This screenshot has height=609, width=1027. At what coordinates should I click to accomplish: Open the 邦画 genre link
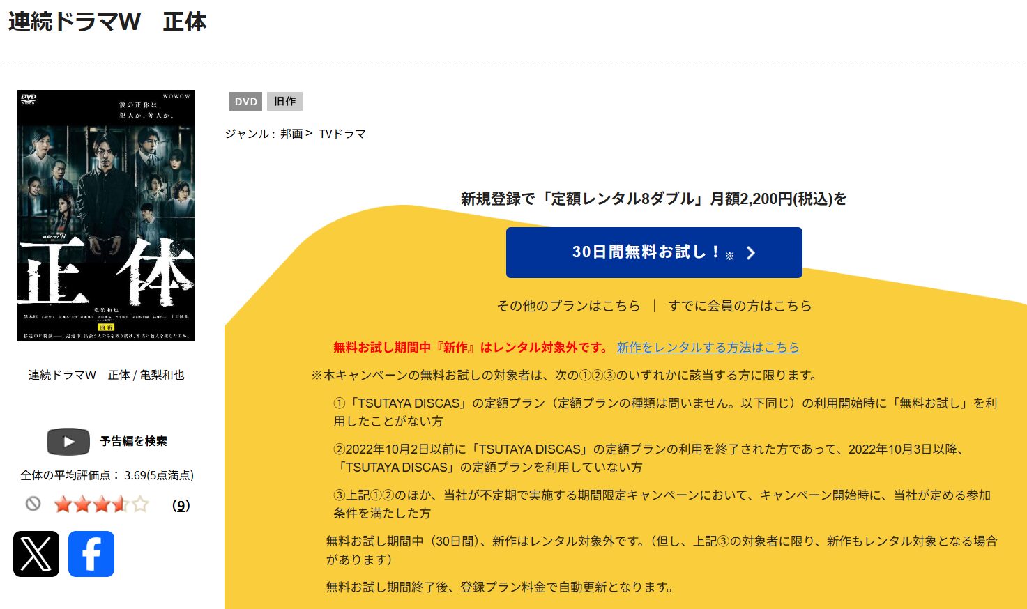click(x=291, y=134)
